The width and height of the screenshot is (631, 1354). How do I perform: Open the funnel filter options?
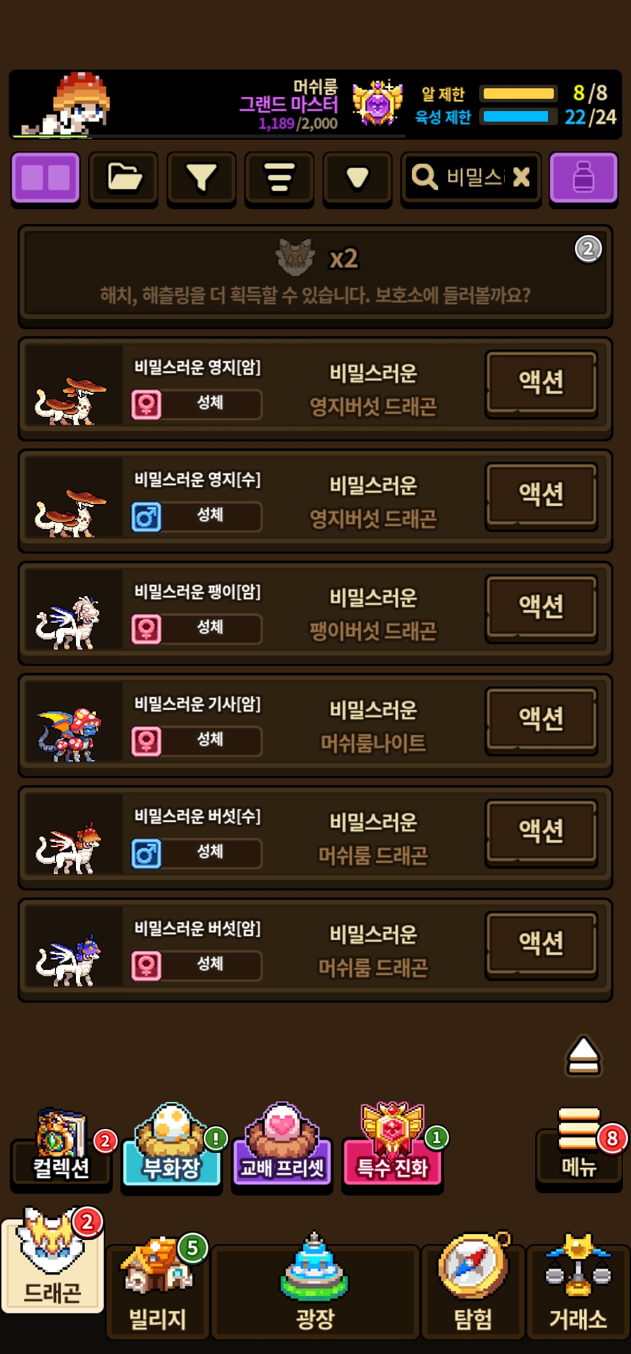(202, 179)
